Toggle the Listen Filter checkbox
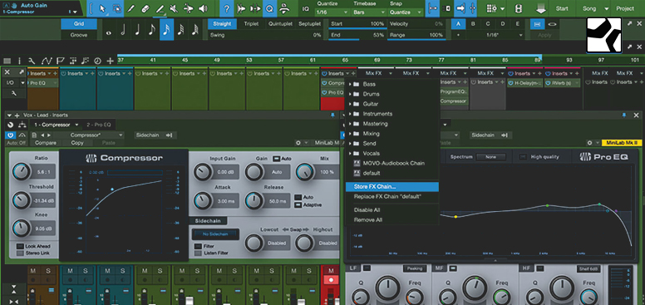The height and width of the screenshot is (305, 645). pos(199,253)
